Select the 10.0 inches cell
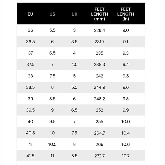165x165 pixels. [x=126, y=121]
